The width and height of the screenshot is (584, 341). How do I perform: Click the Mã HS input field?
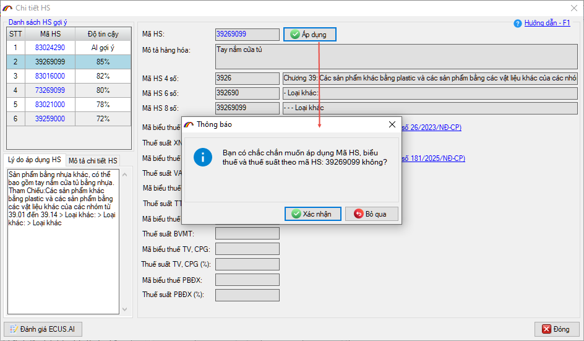[247, 35]
